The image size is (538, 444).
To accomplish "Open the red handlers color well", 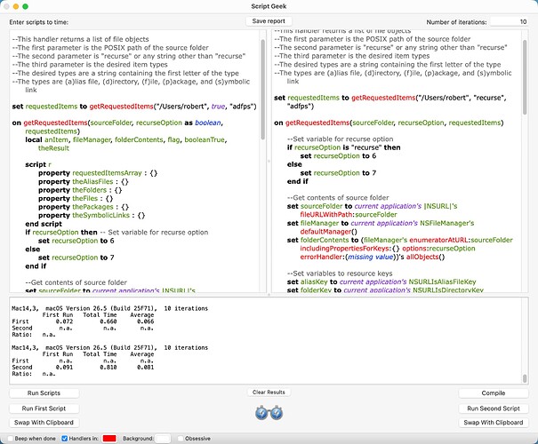I will (109, 439).
